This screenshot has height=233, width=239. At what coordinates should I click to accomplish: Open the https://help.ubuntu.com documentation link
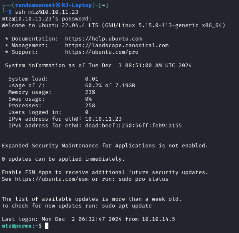tap(103, 39)
